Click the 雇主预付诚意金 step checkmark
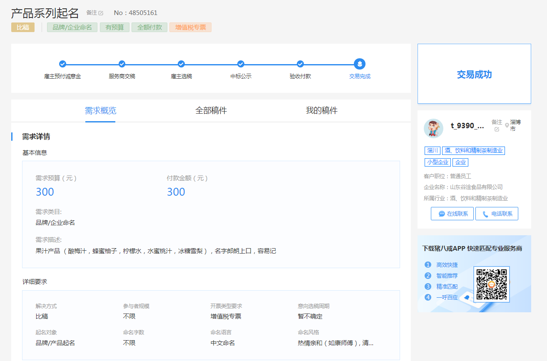This screenshot has width=547, height=361. pyautogui.click(x=62, y=64)
